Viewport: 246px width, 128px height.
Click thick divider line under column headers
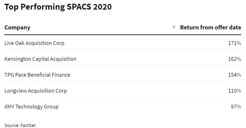click(x=123, y=35)
